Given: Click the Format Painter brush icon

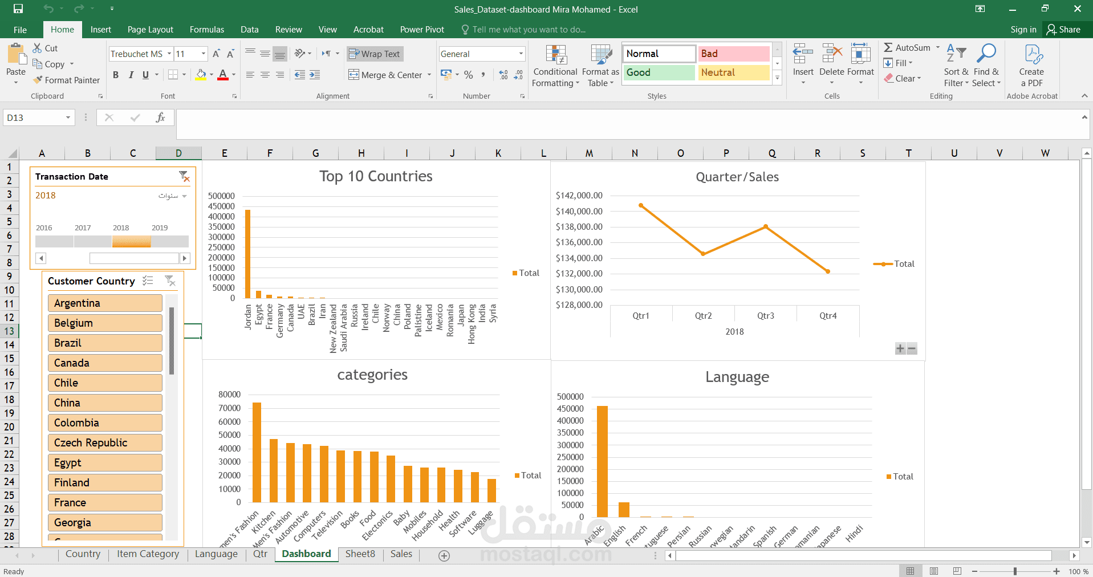Looking at the screenshot, I should [x=38, y=80].
